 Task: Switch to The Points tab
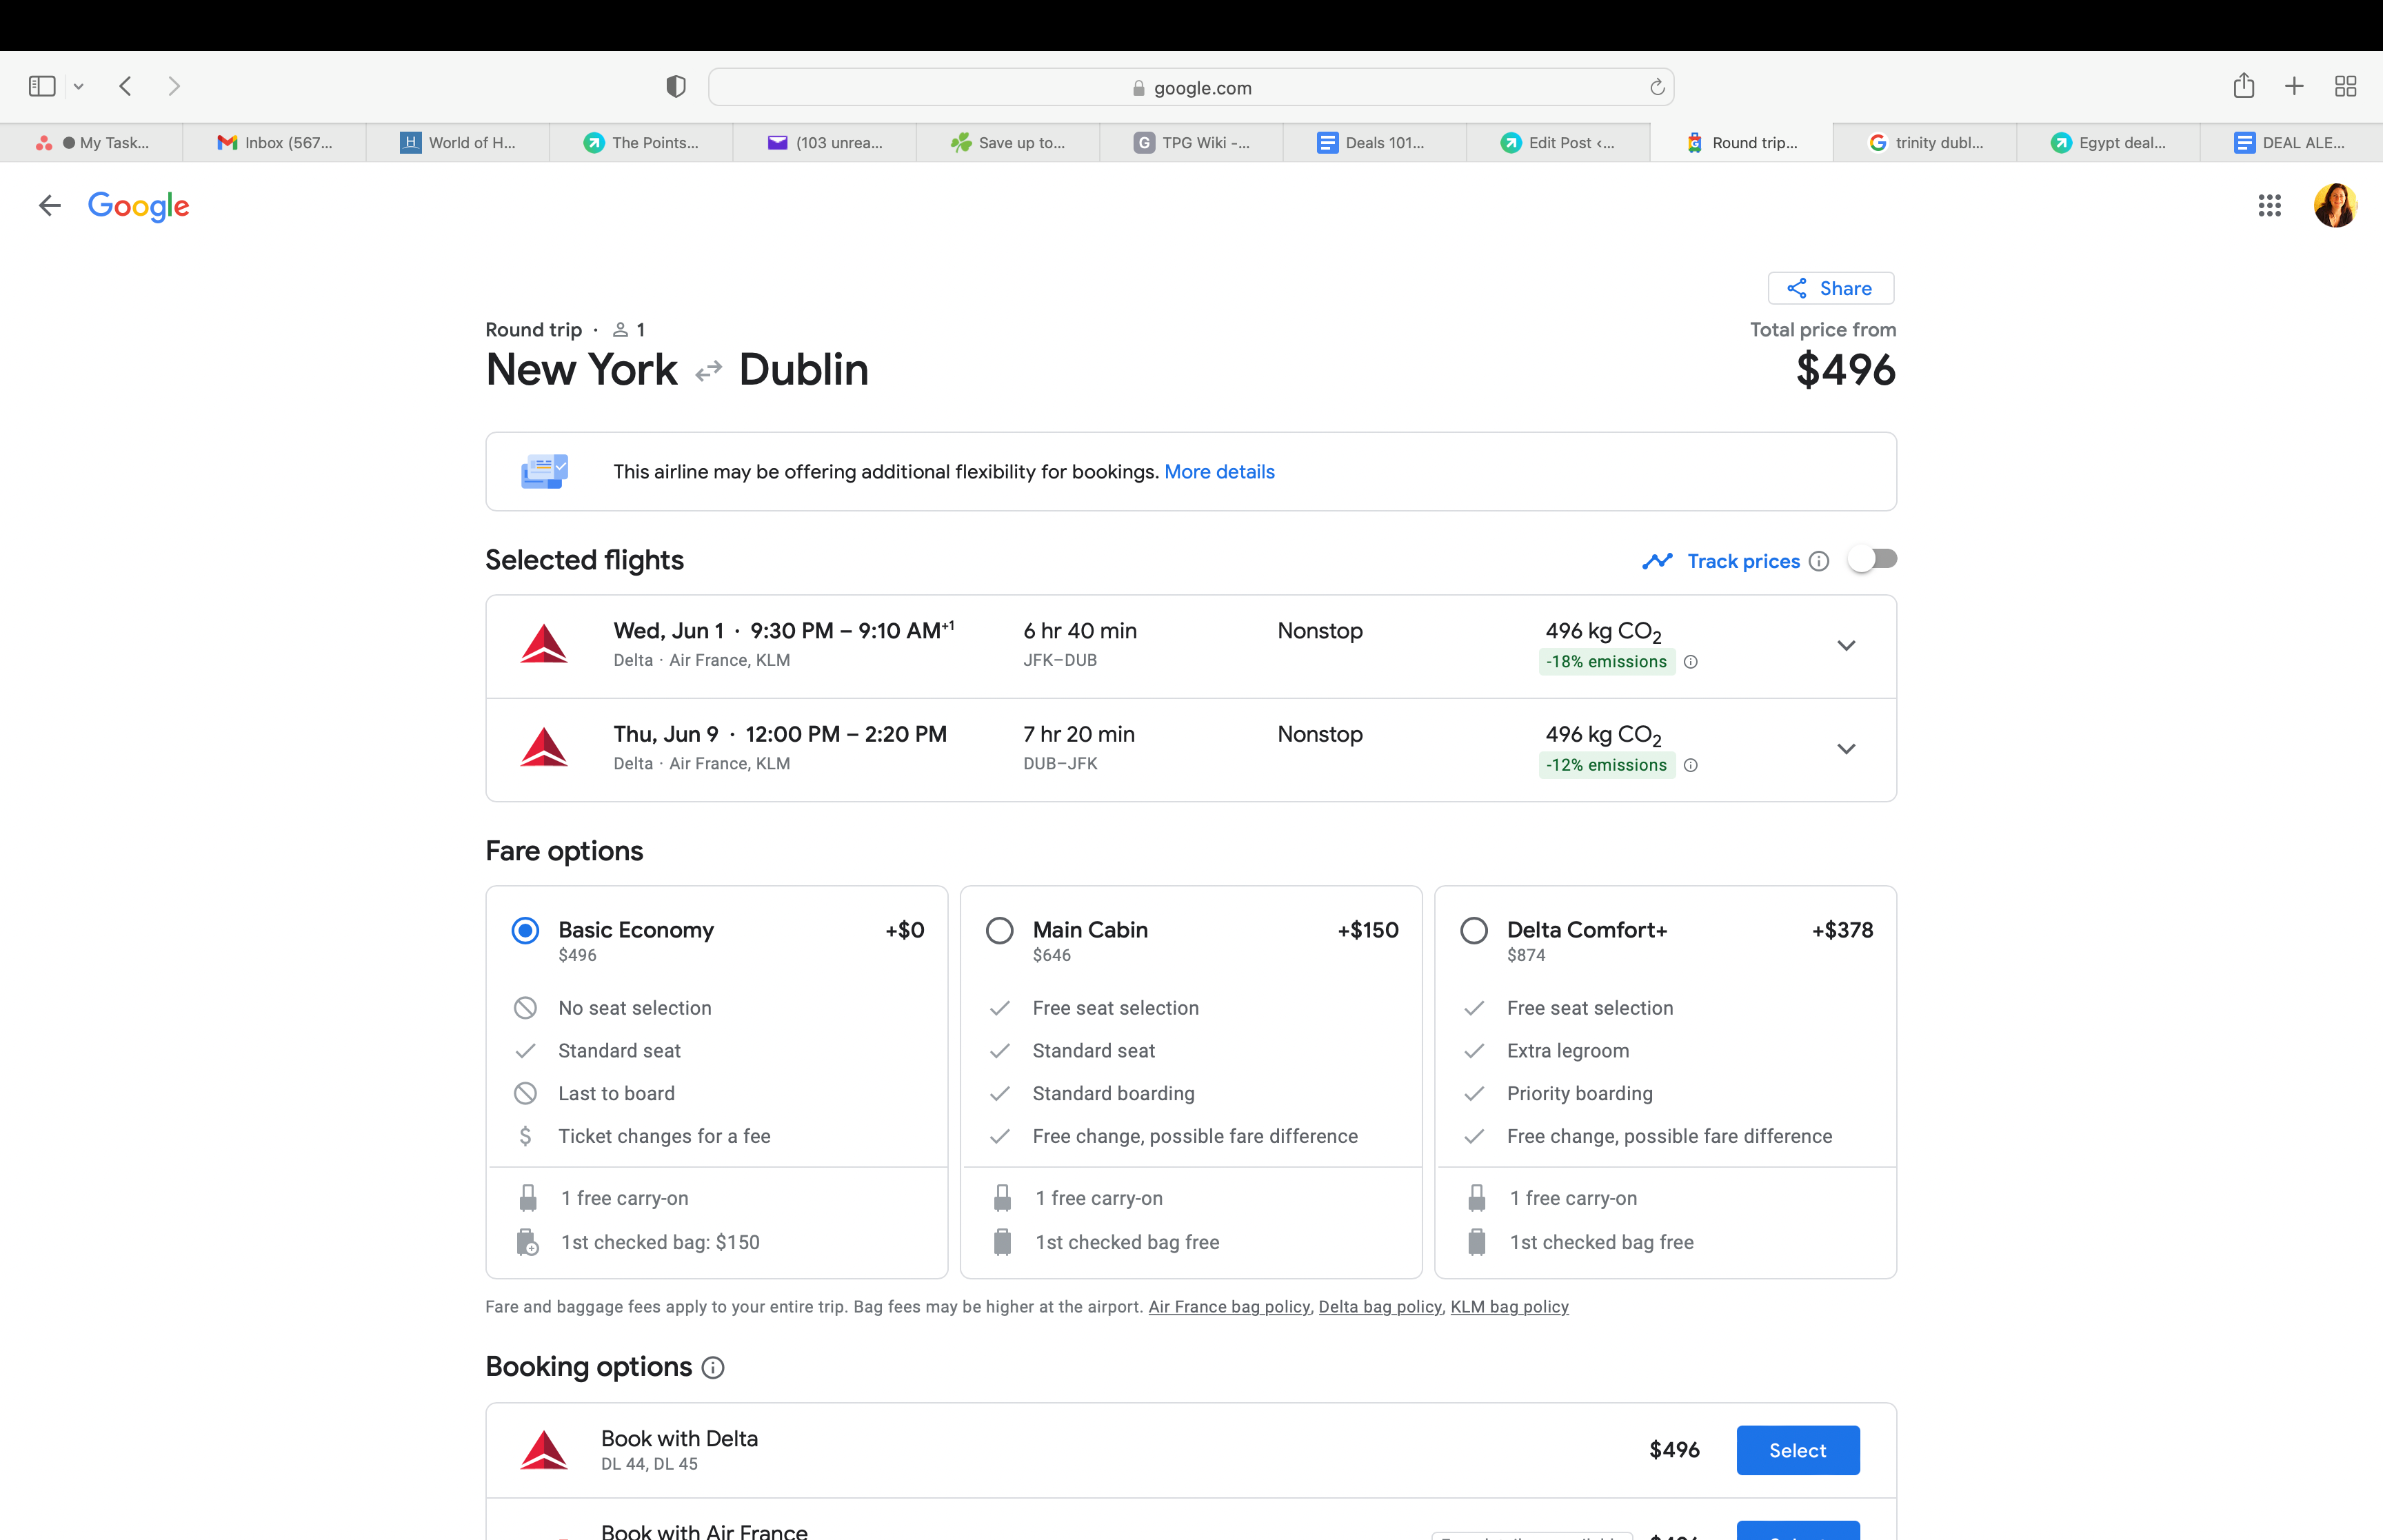click(641, 142)
